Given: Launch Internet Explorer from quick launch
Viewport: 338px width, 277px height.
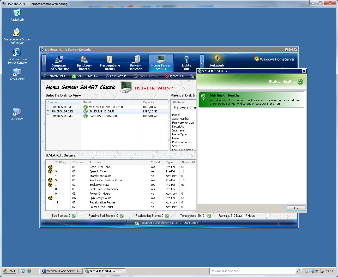Looking at the screenshot, I should (x=29, y=271).
